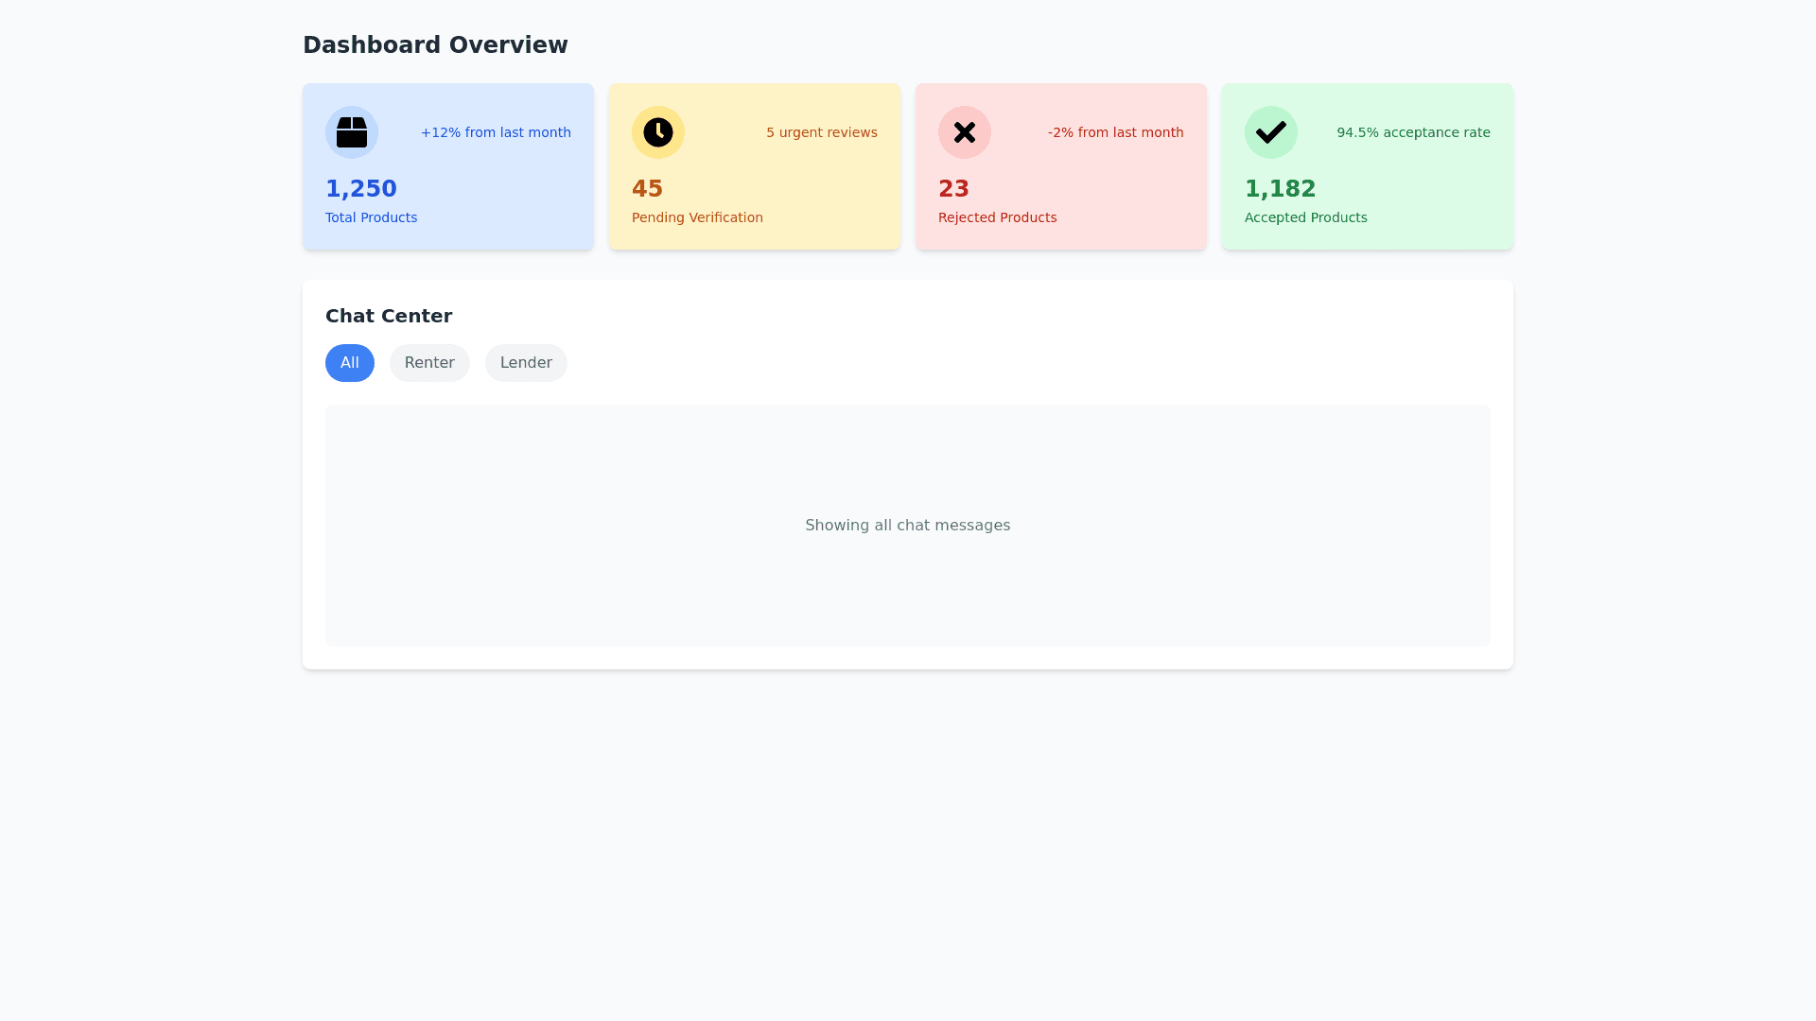Click the 1,250 total products count
The image size is (1816, 1021).
[x=361, y=189]
